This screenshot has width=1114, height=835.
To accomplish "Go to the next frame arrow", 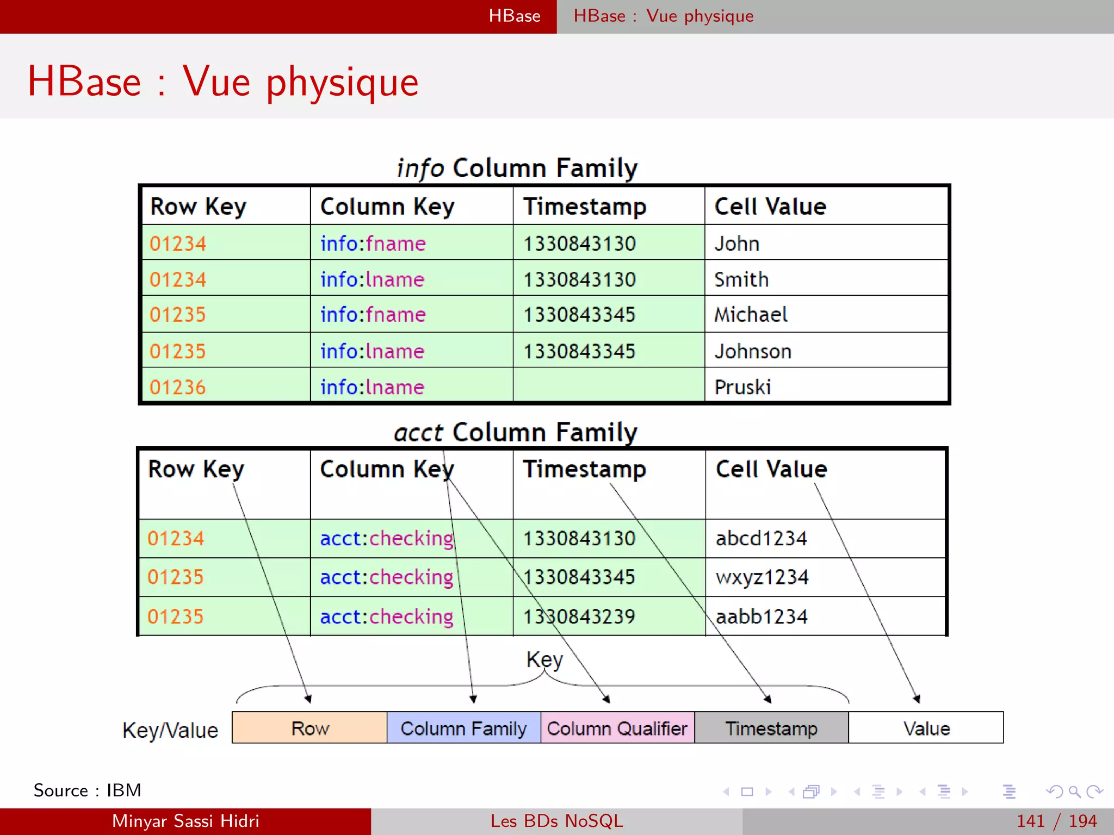I will (x=834, y=792).
